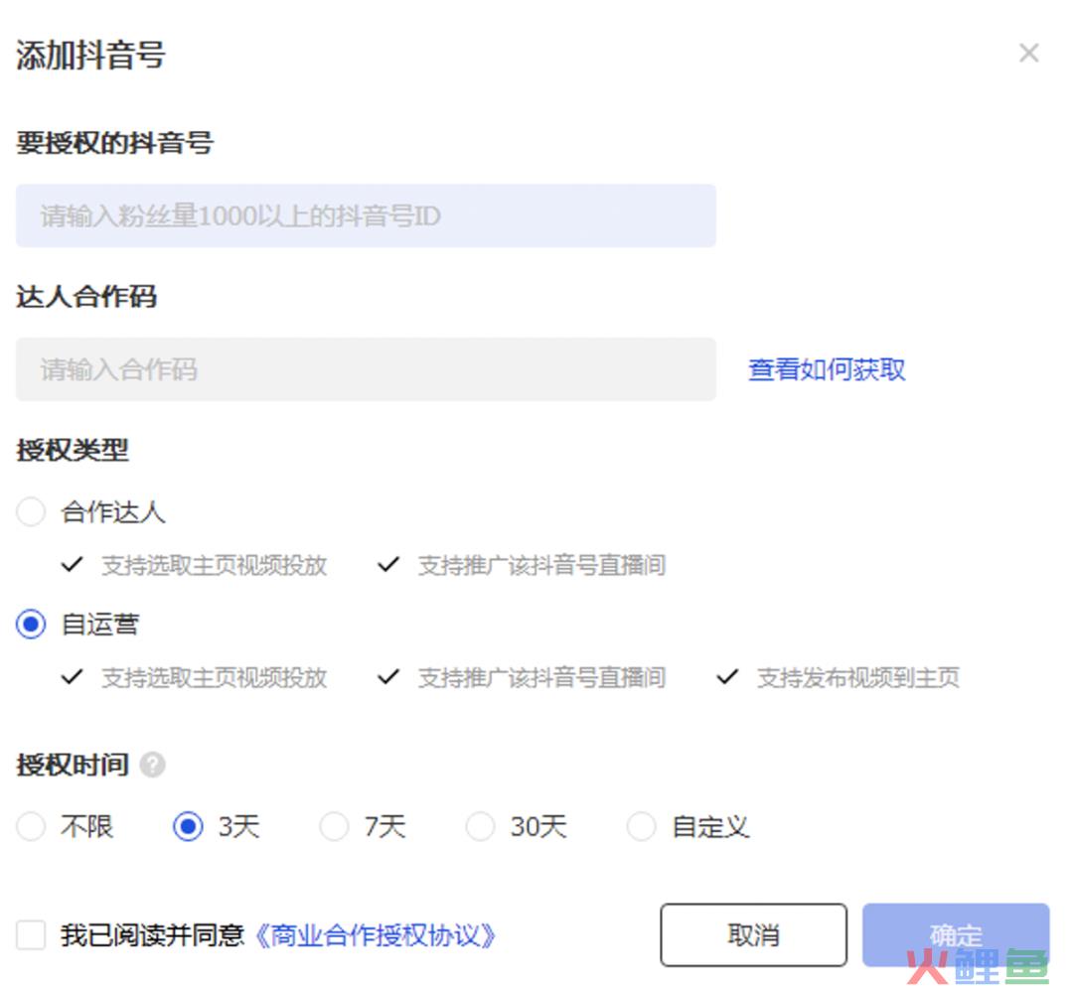
Task: Click the 要授权的抖音号 label
Action: (114, 143)
